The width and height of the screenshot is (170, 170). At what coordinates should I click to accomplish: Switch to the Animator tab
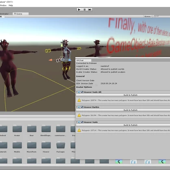[x=4, y=14]
